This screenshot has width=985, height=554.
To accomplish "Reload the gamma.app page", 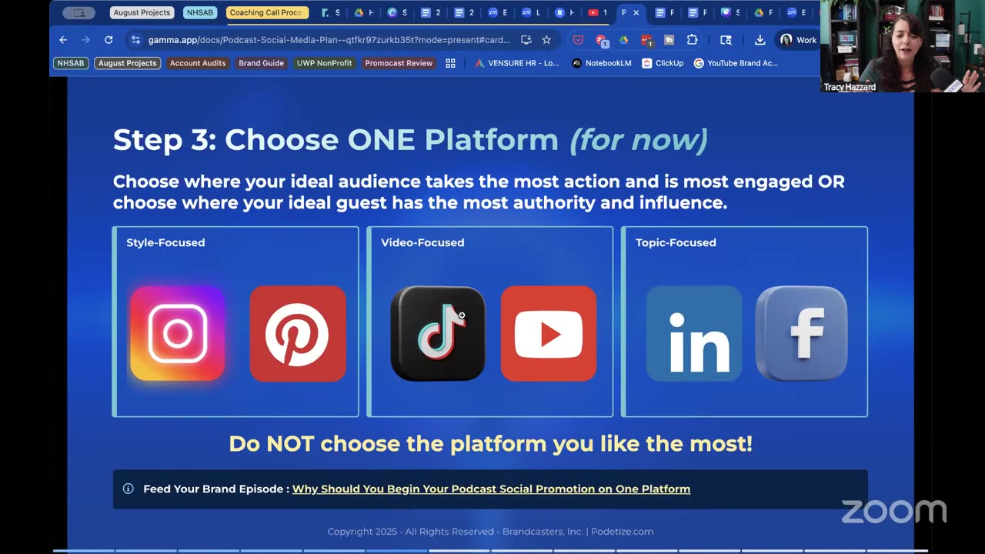I will tap(109, 40).
